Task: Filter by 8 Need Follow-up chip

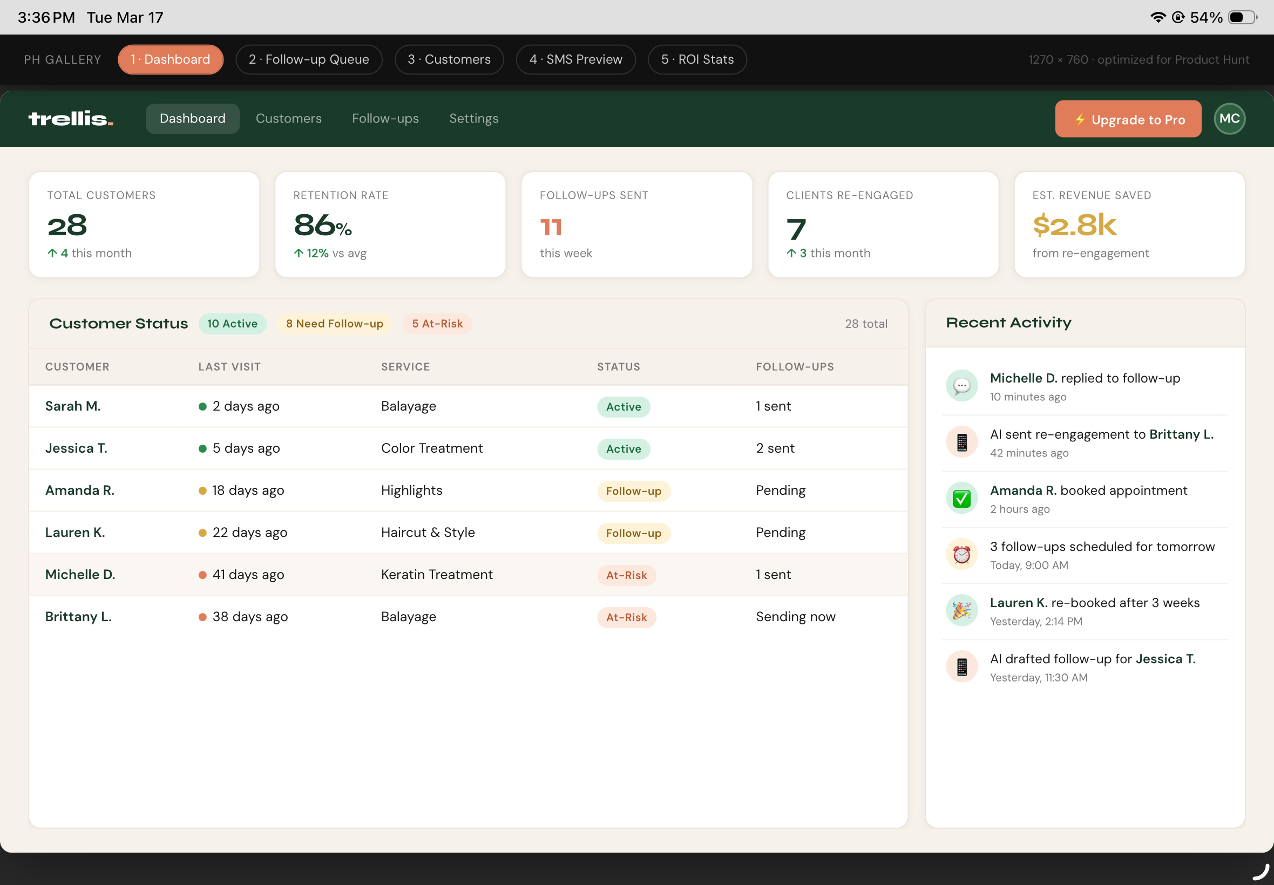Action: [335, 324]
